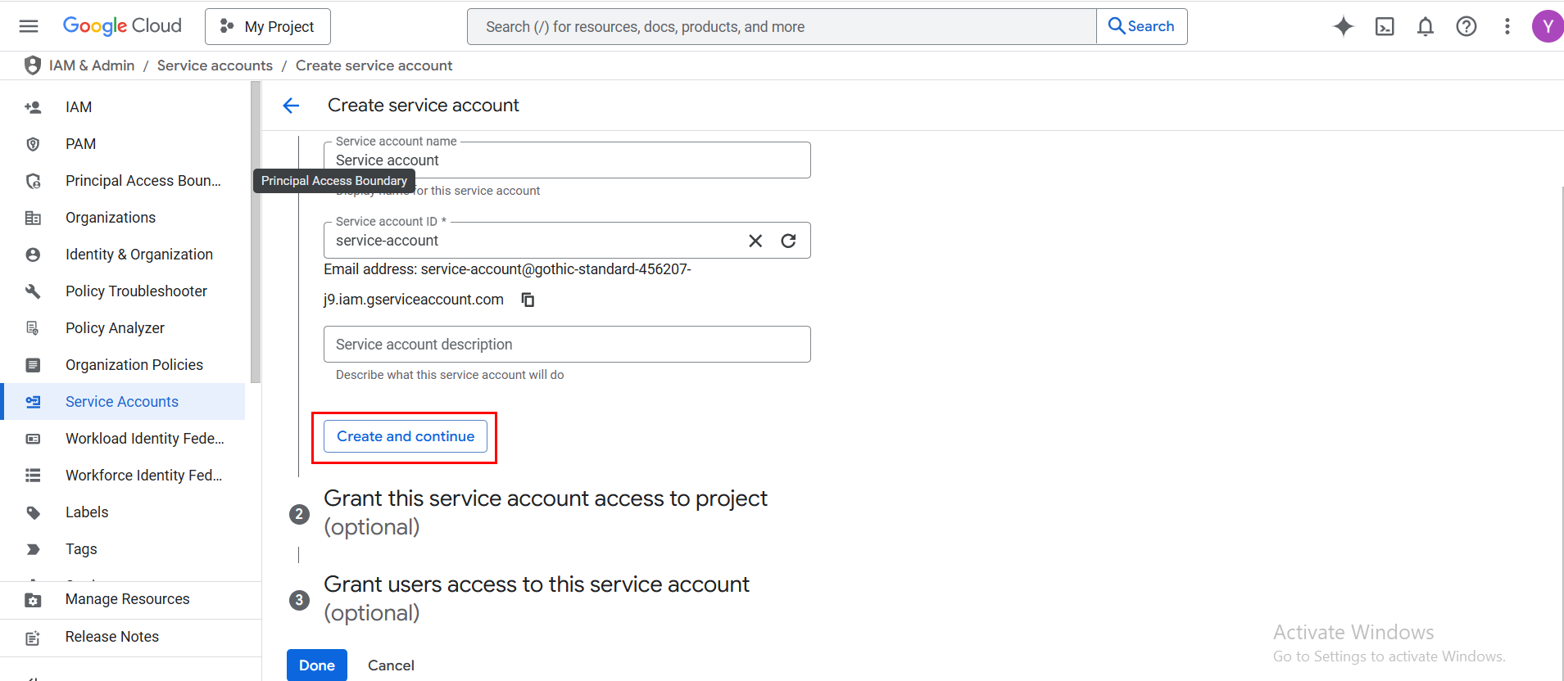
Task: Copy the service account email address
Action: [x=528, y=300]
